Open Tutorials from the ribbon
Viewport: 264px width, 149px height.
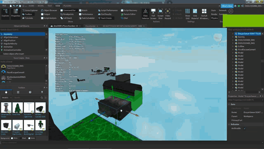(x=28, y=18)
